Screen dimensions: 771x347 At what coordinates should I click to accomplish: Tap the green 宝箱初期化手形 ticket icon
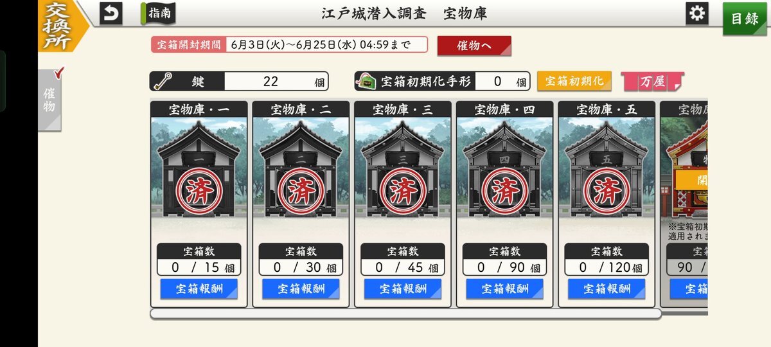[x=367, y=82]
